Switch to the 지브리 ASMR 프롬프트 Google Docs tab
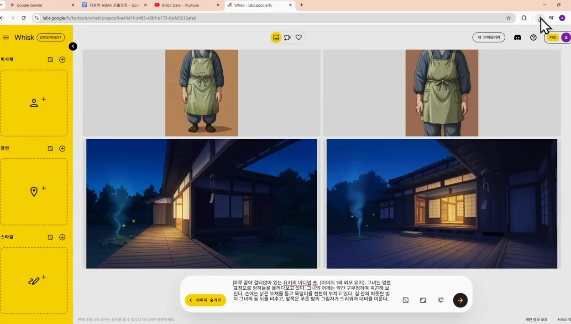 [x=114, y=5]
